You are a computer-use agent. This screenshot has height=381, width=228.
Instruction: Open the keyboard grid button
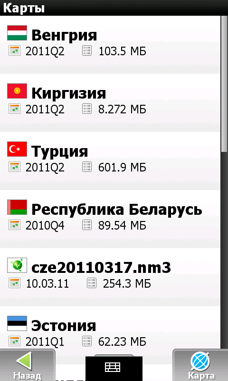[114, 369]
